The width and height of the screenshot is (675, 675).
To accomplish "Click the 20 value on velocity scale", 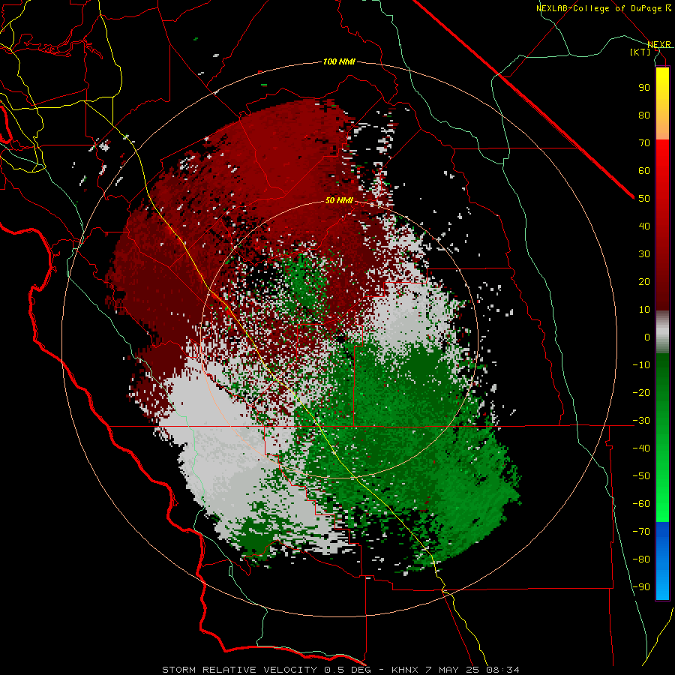I will 644,281.
